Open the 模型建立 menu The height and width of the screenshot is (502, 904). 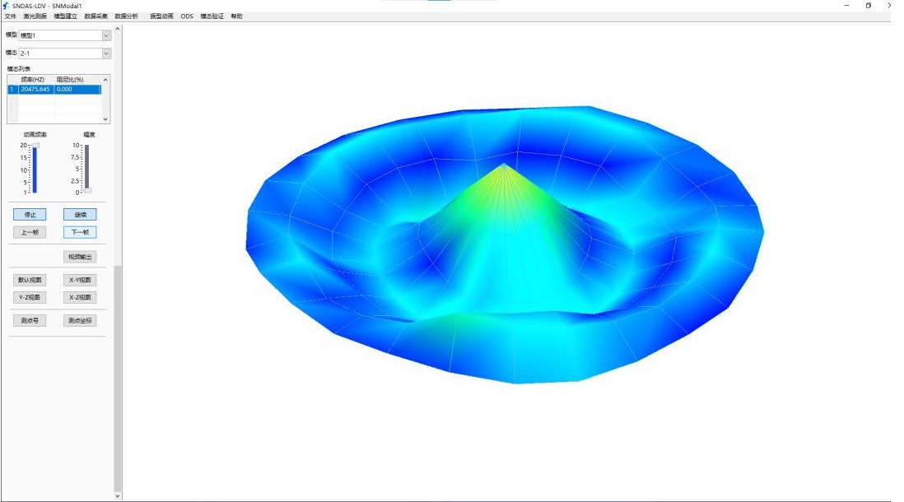click(x=65, y=16)
